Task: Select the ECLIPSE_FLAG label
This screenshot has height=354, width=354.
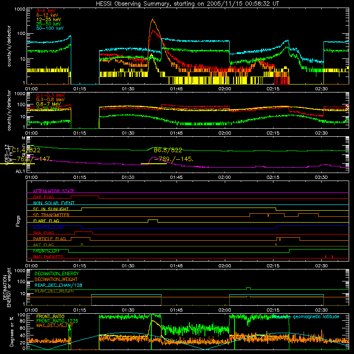Action: click(48, 227)
